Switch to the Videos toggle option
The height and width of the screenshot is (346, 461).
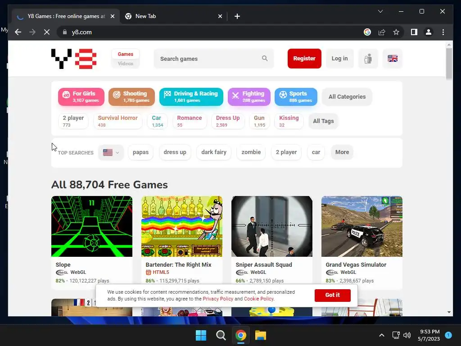[126, 64]
